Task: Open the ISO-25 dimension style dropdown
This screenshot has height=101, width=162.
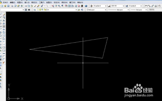Action: click(118, 6)
